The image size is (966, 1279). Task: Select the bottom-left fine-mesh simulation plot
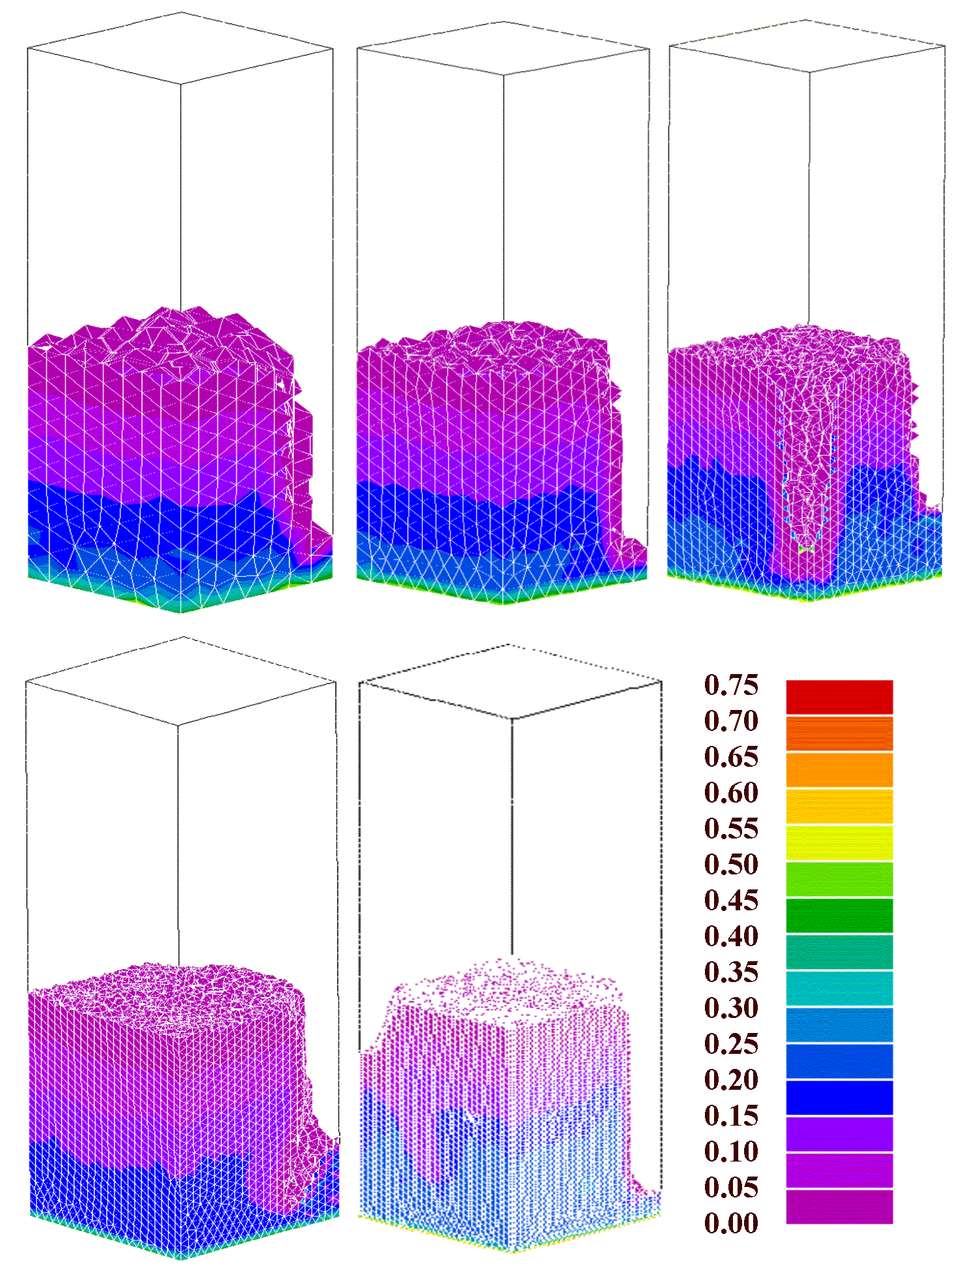click(x=182, y=948)
